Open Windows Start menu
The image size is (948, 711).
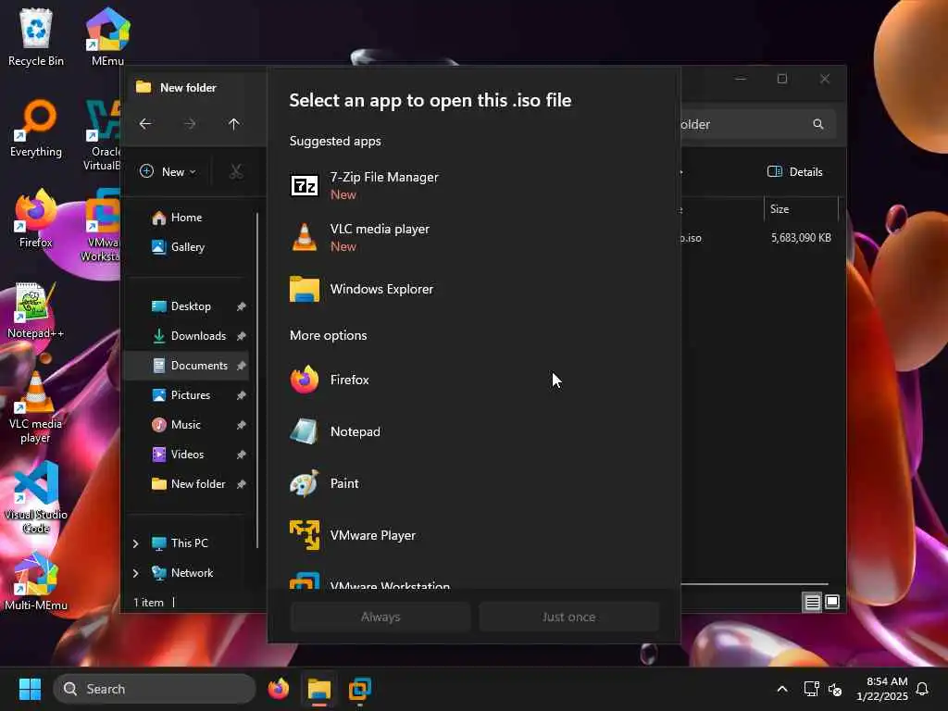click(30, 689)
